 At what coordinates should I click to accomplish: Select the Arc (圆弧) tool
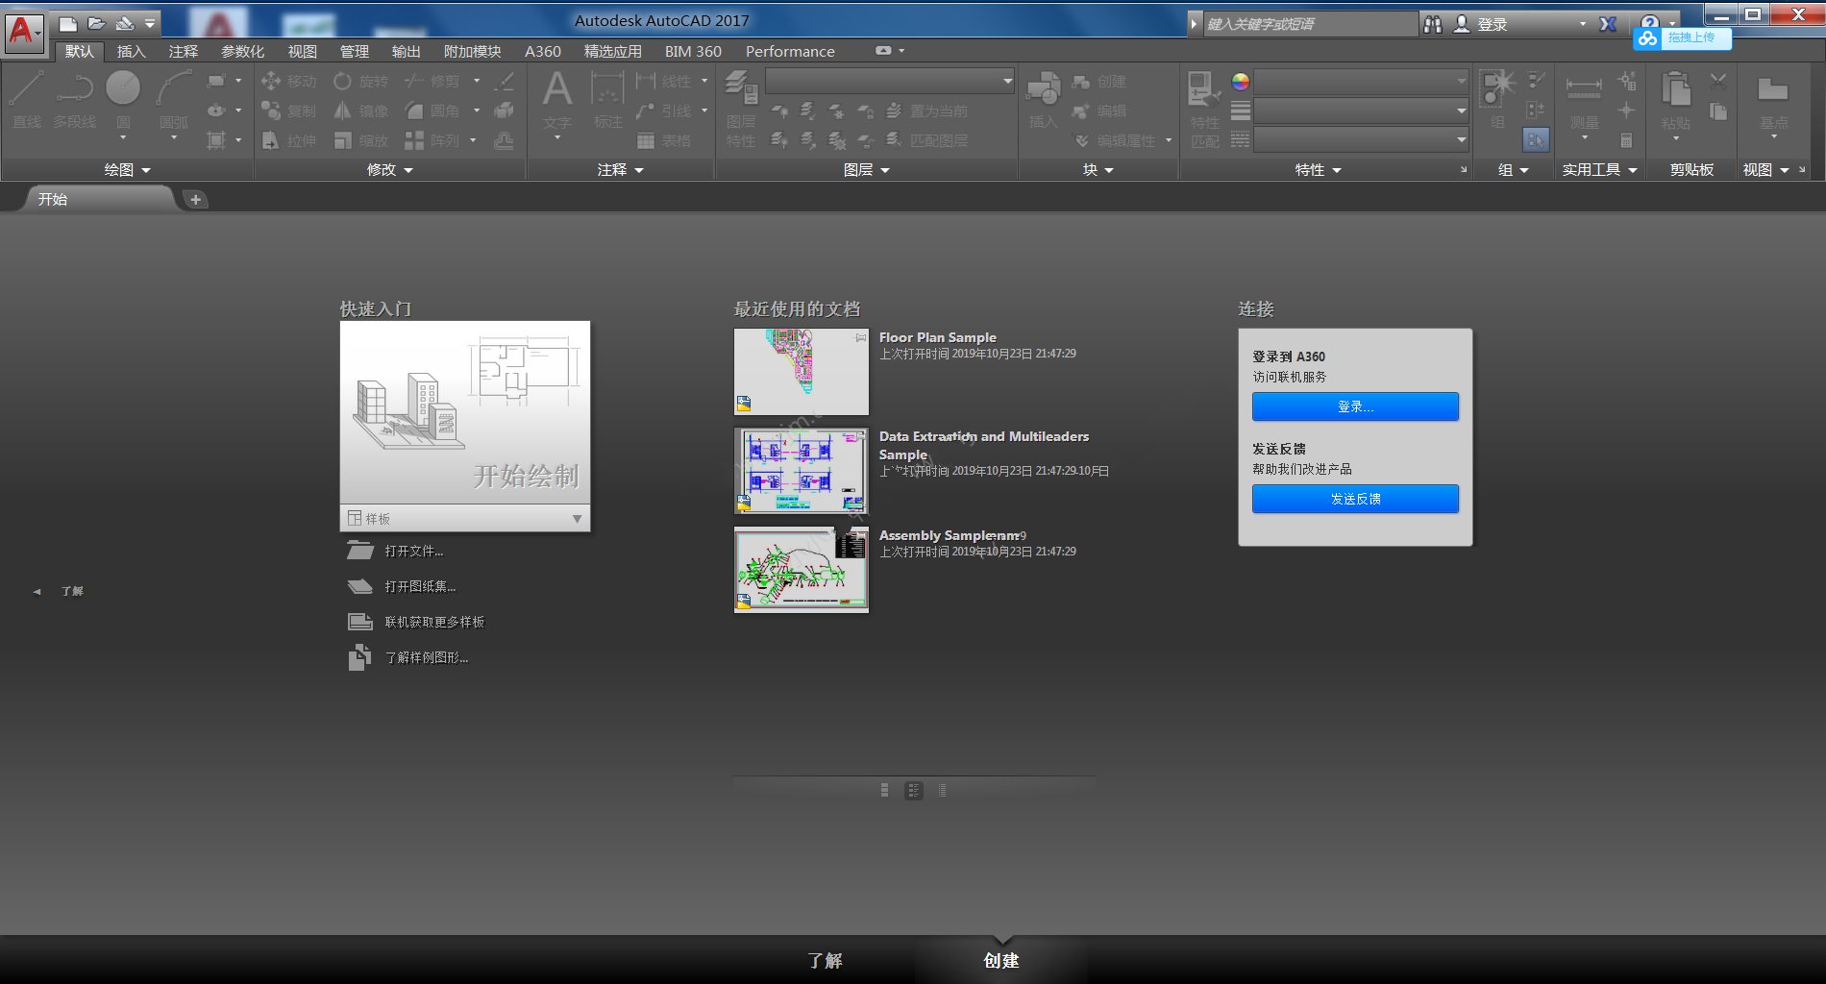point(174,100)
